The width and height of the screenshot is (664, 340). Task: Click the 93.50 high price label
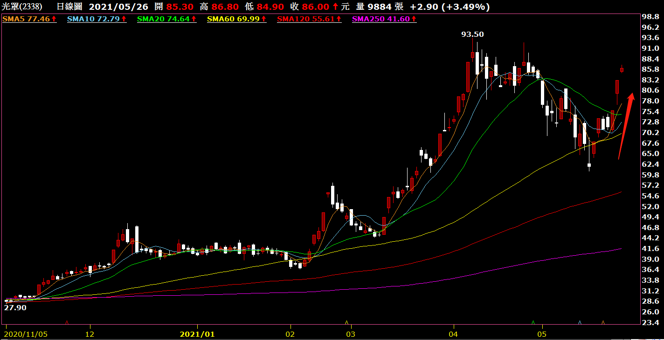click(472, 34)
